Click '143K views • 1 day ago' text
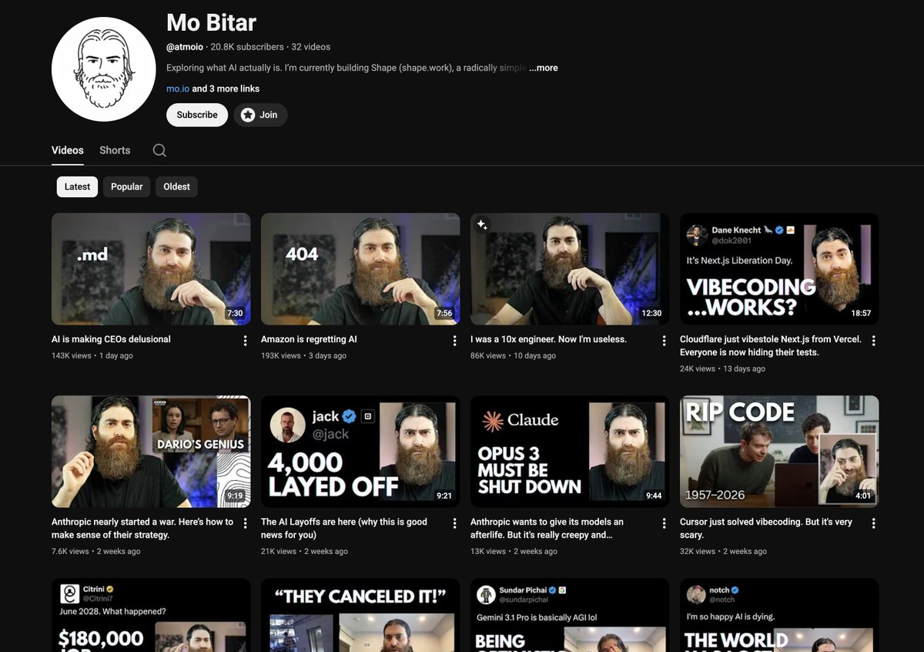924x652 pixels. [92, 356]
